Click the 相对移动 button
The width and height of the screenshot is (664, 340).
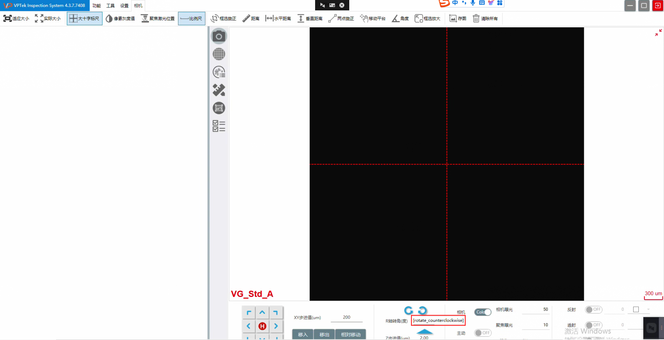[351, 334]
